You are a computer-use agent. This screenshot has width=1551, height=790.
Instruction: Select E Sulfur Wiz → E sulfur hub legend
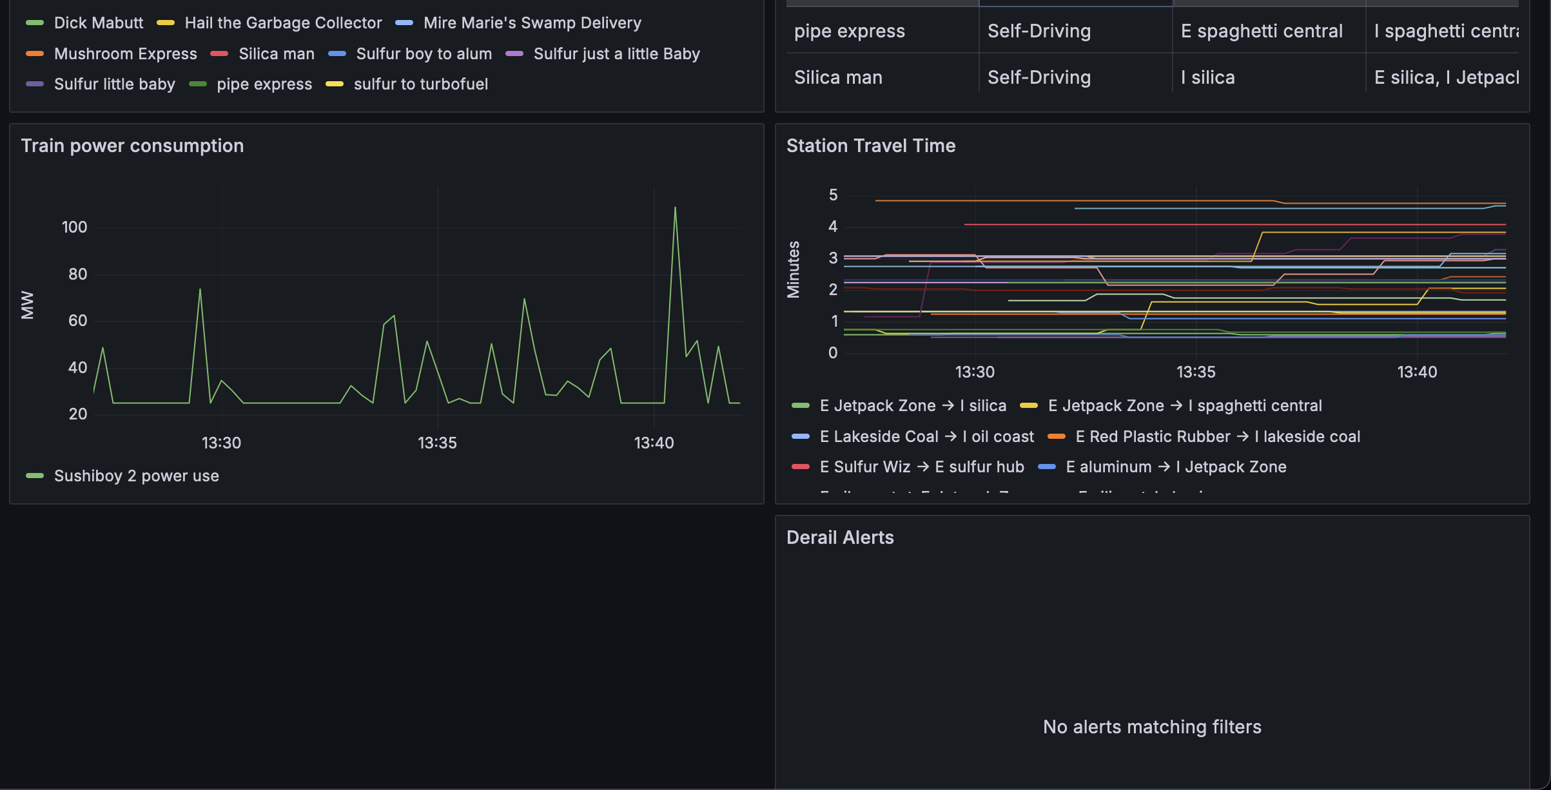[921, 467]
